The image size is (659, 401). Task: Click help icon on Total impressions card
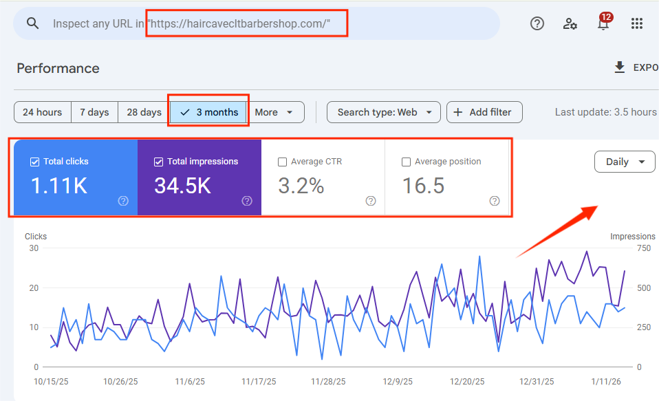click(x=247, y=201)
